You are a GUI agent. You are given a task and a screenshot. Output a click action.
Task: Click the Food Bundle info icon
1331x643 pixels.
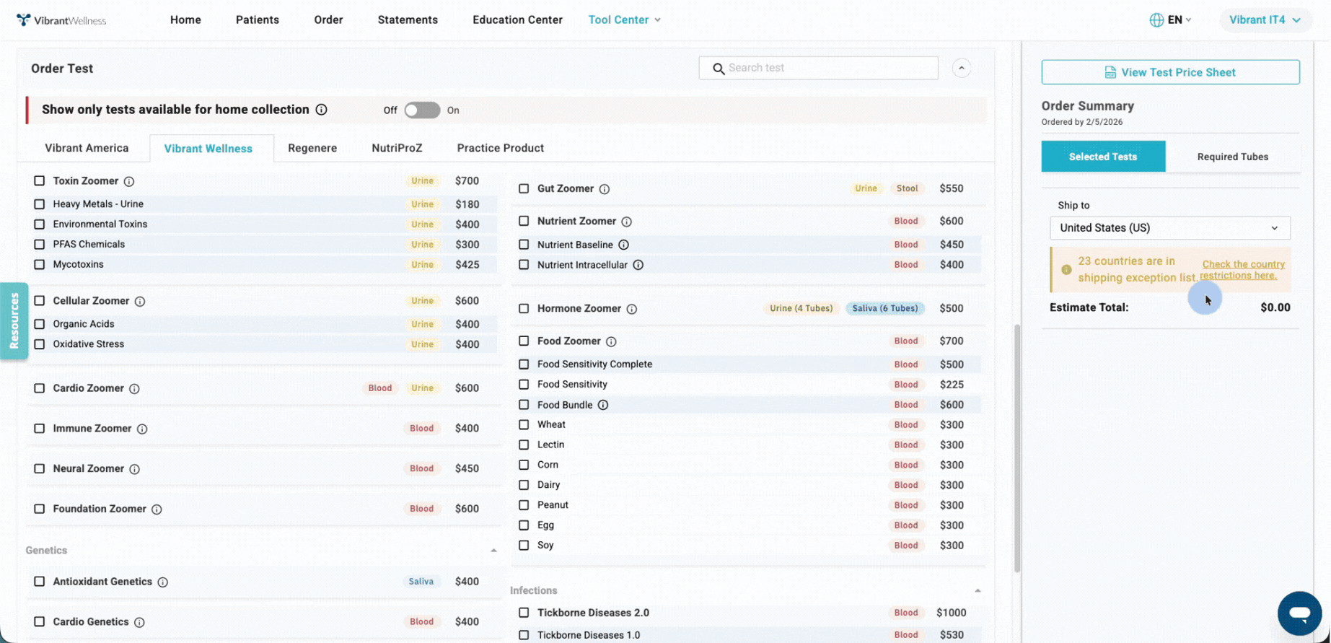[603, 405]
